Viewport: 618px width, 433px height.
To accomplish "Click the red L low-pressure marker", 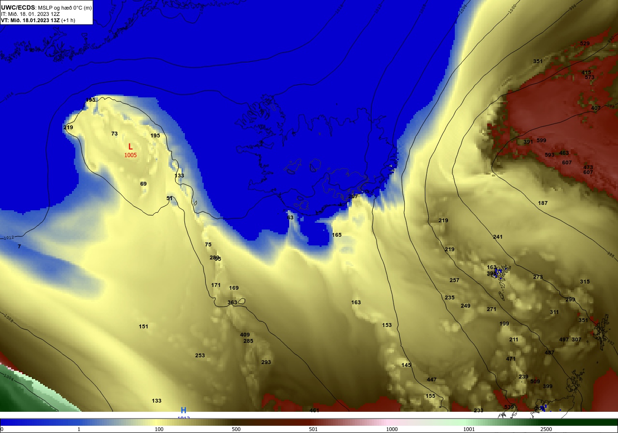I will click(x=130, y=147).
